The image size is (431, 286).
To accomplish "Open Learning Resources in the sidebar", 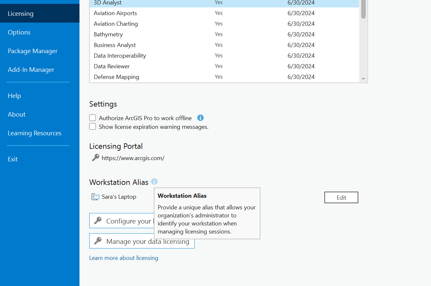I will [40, 133].
